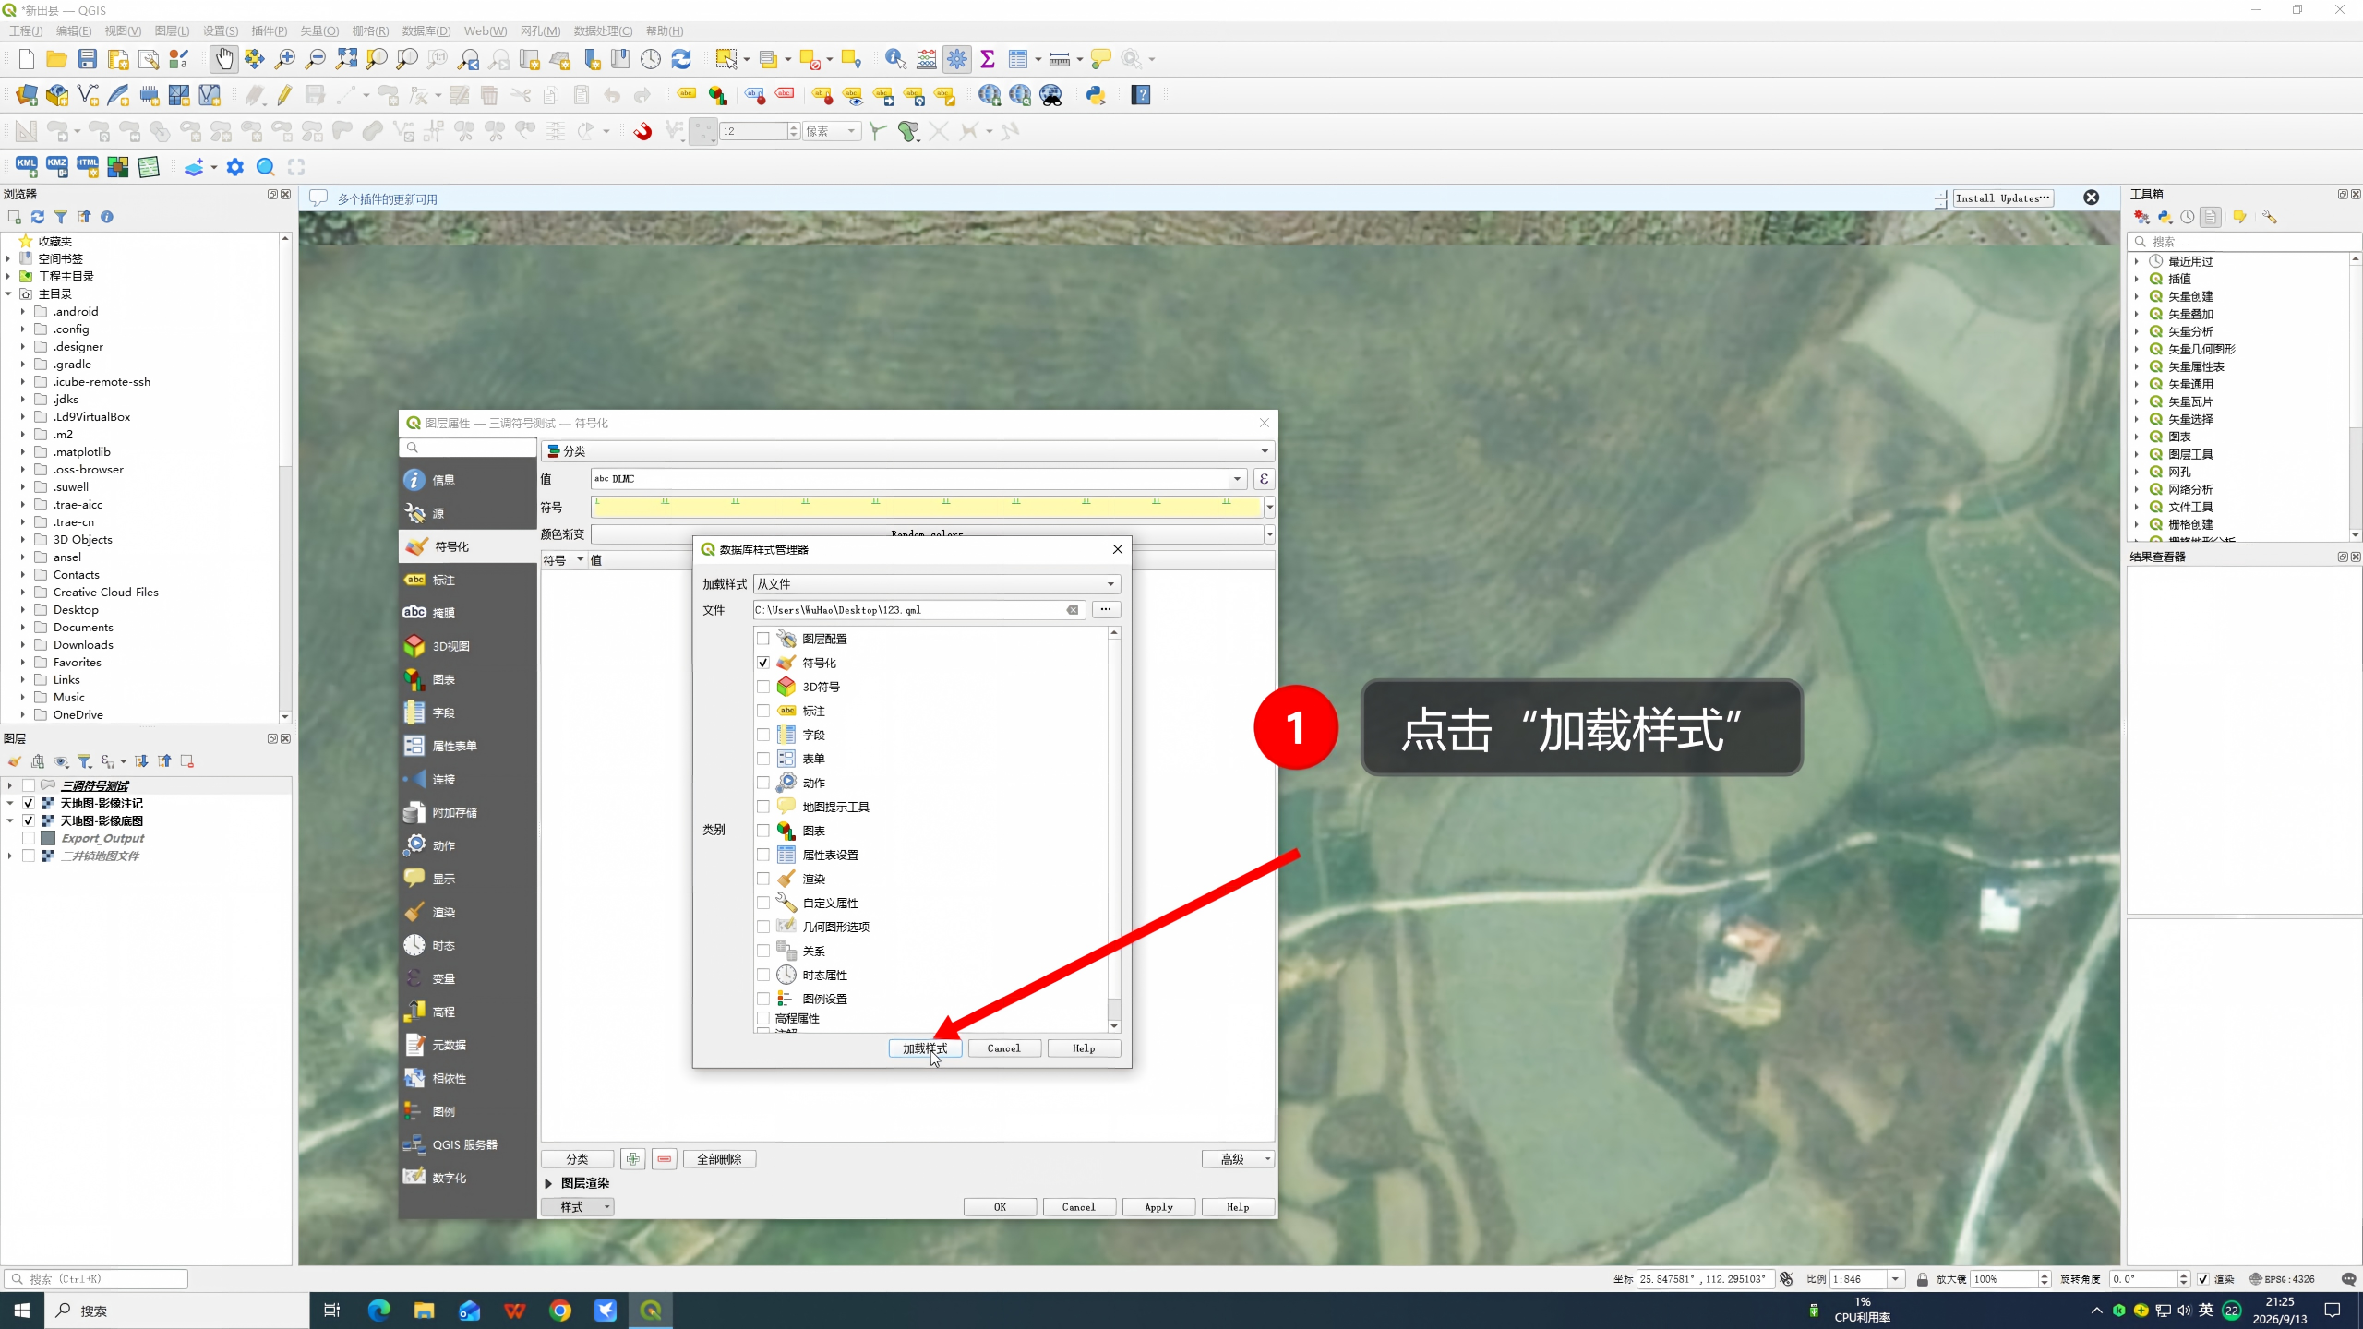
Task: Open the Python console icon
Action: (1096, 95)
